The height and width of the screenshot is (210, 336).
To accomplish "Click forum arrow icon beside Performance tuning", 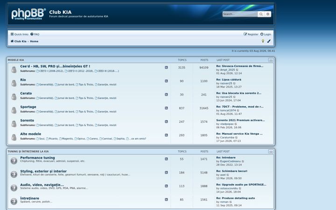I will point(14,161).
